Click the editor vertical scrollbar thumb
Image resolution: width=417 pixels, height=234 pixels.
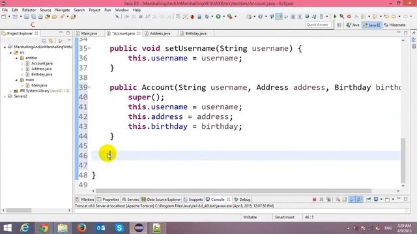click(403, 161)
